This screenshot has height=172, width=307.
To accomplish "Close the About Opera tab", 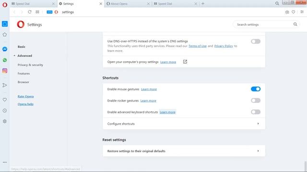I will point(148,3).
